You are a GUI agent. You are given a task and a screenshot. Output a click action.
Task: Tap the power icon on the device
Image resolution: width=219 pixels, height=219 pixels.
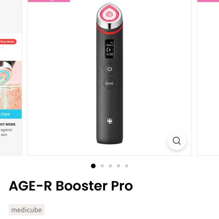tap(109, 69)
